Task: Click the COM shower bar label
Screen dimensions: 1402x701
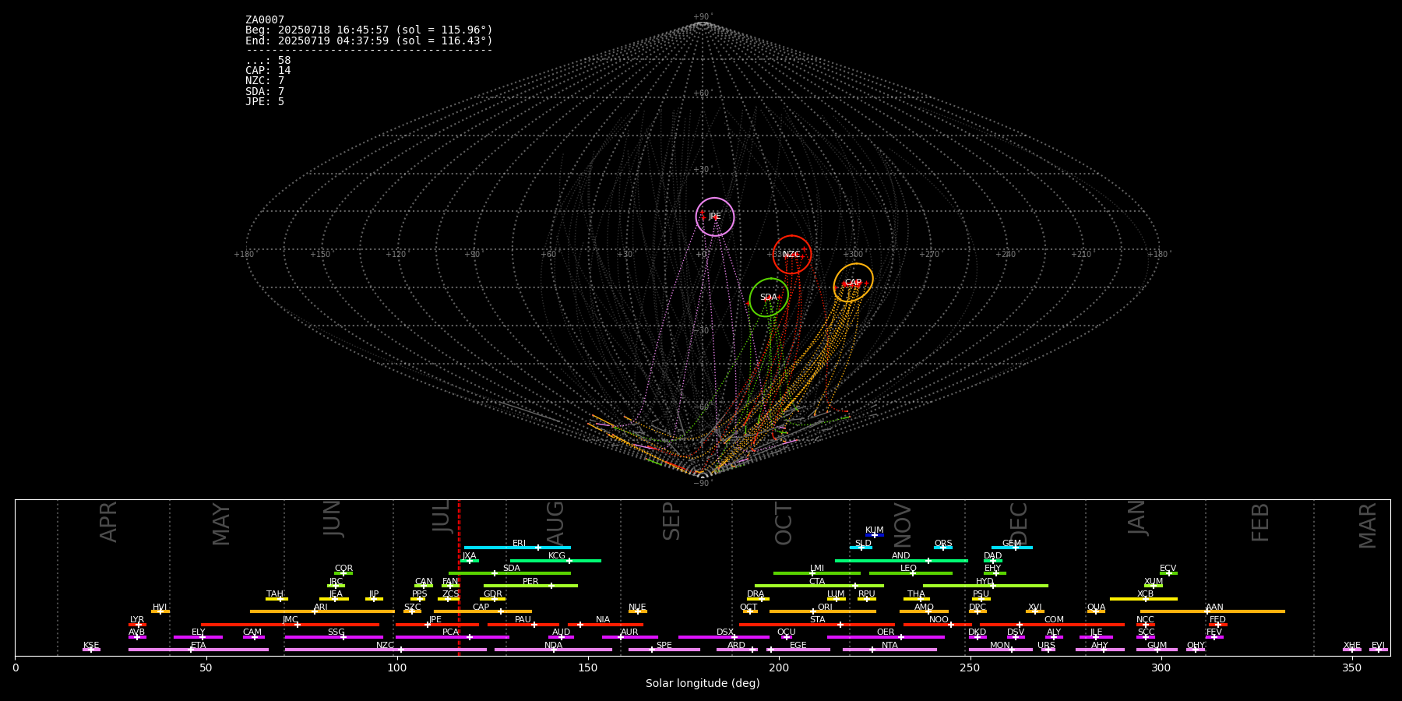Action: tap(1054, 620)
